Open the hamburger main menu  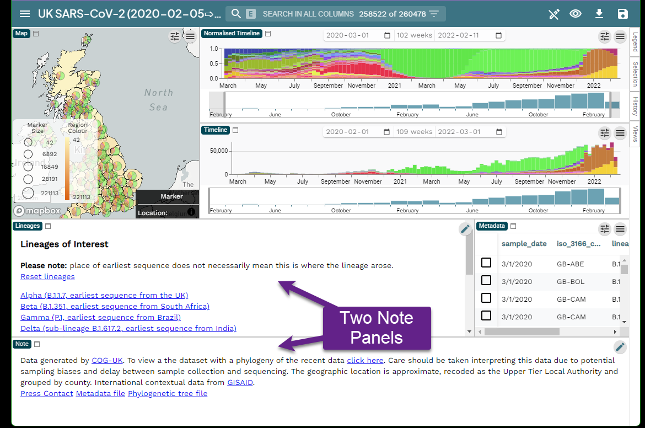click(x=24, y=14)
